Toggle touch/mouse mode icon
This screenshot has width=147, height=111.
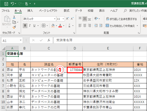point(26,4)
